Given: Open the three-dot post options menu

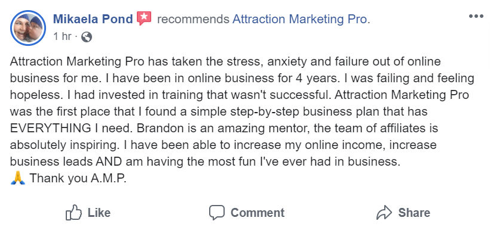Looking at the screenshot, I should pos(476,16).
